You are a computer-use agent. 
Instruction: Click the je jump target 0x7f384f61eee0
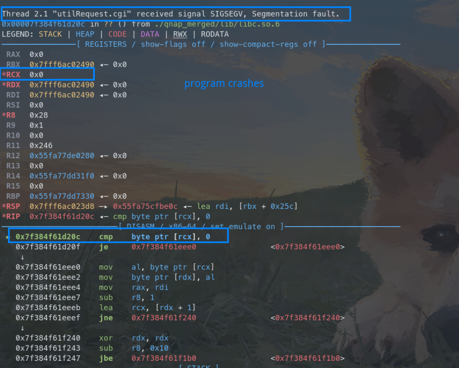pos(164,247)
